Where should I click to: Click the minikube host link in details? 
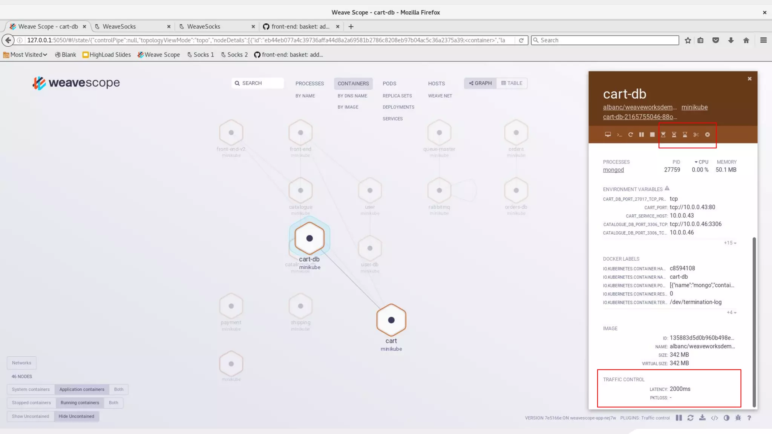click(x=694, y=107)
